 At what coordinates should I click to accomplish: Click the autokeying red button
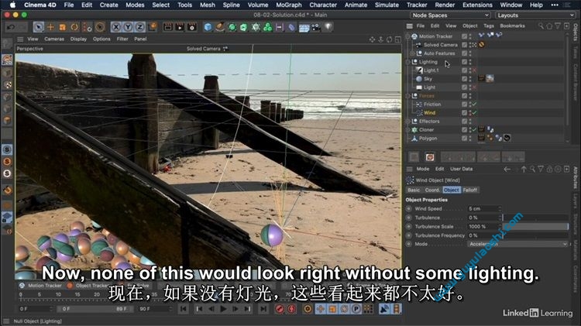[291, 309]
